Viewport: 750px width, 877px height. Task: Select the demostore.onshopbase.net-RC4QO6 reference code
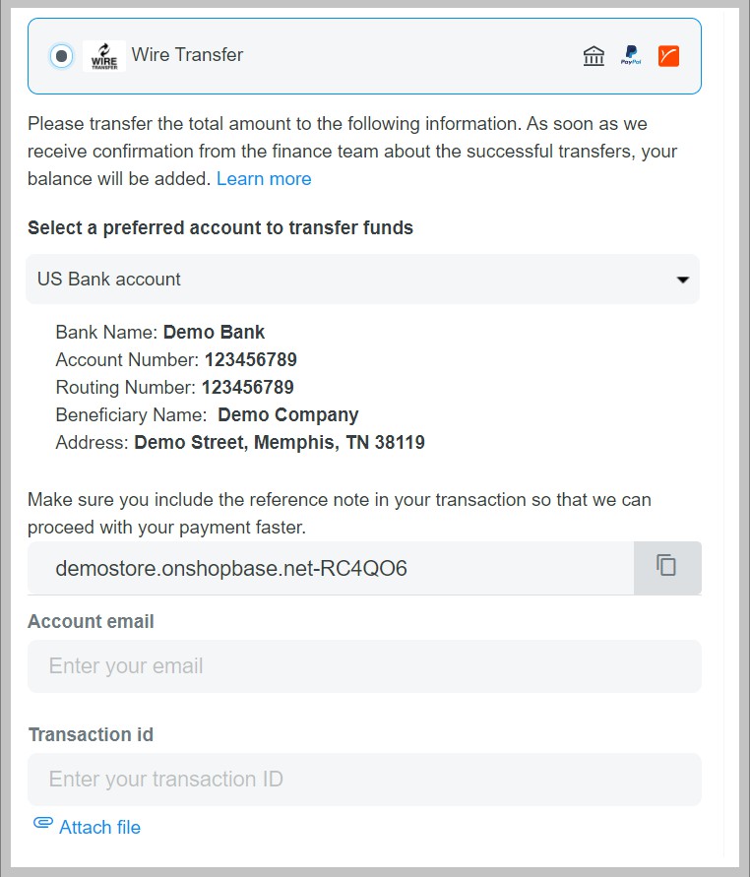(231, 568)
